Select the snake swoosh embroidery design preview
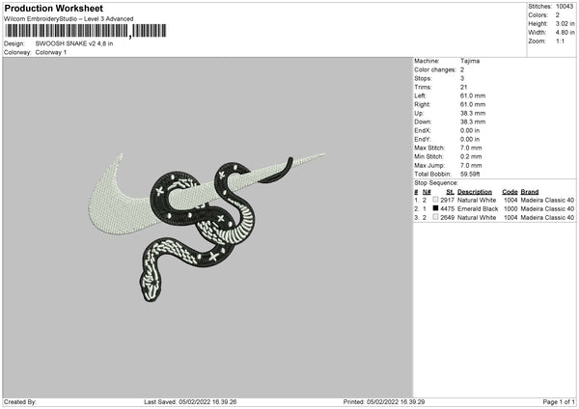The width and height of the screenshot is (579, 409). (x=207, y=227)
